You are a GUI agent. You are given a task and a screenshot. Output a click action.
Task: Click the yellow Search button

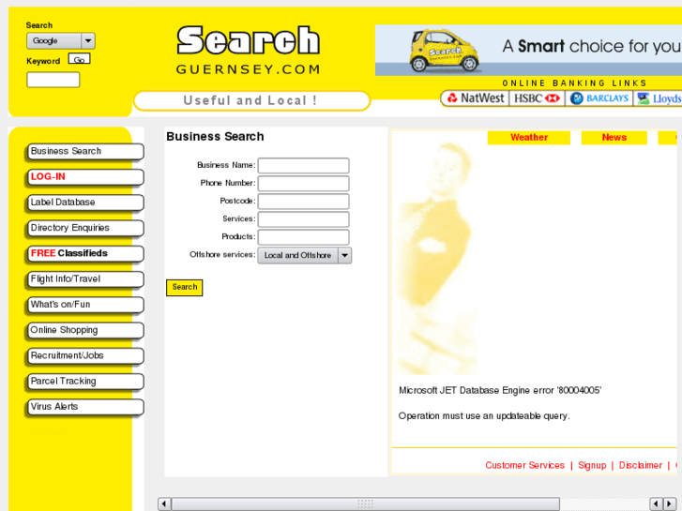185,288
